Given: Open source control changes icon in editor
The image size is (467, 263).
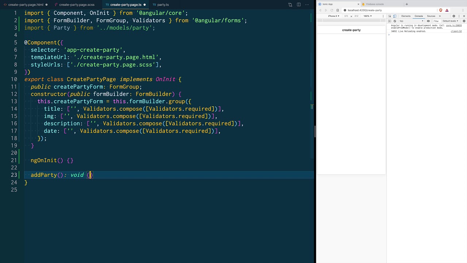Looking at the screenshot, I should 290,5.
